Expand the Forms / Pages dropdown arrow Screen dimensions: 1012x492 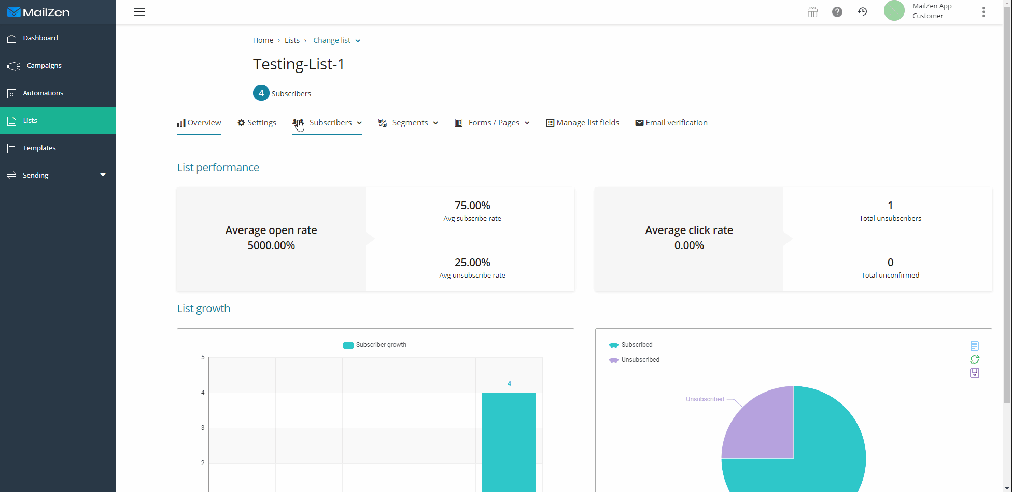(527, 123)
